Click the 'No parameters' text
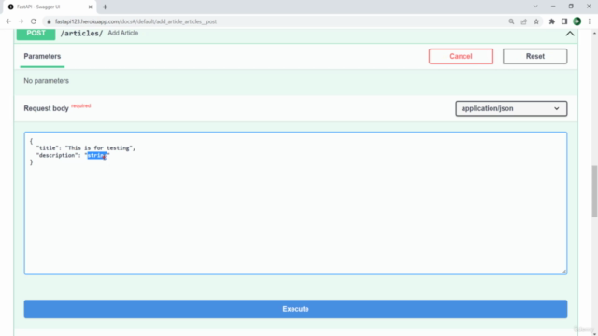Image resolution: width=598 pixels, height=336 pixels. (x=46, y=81)
